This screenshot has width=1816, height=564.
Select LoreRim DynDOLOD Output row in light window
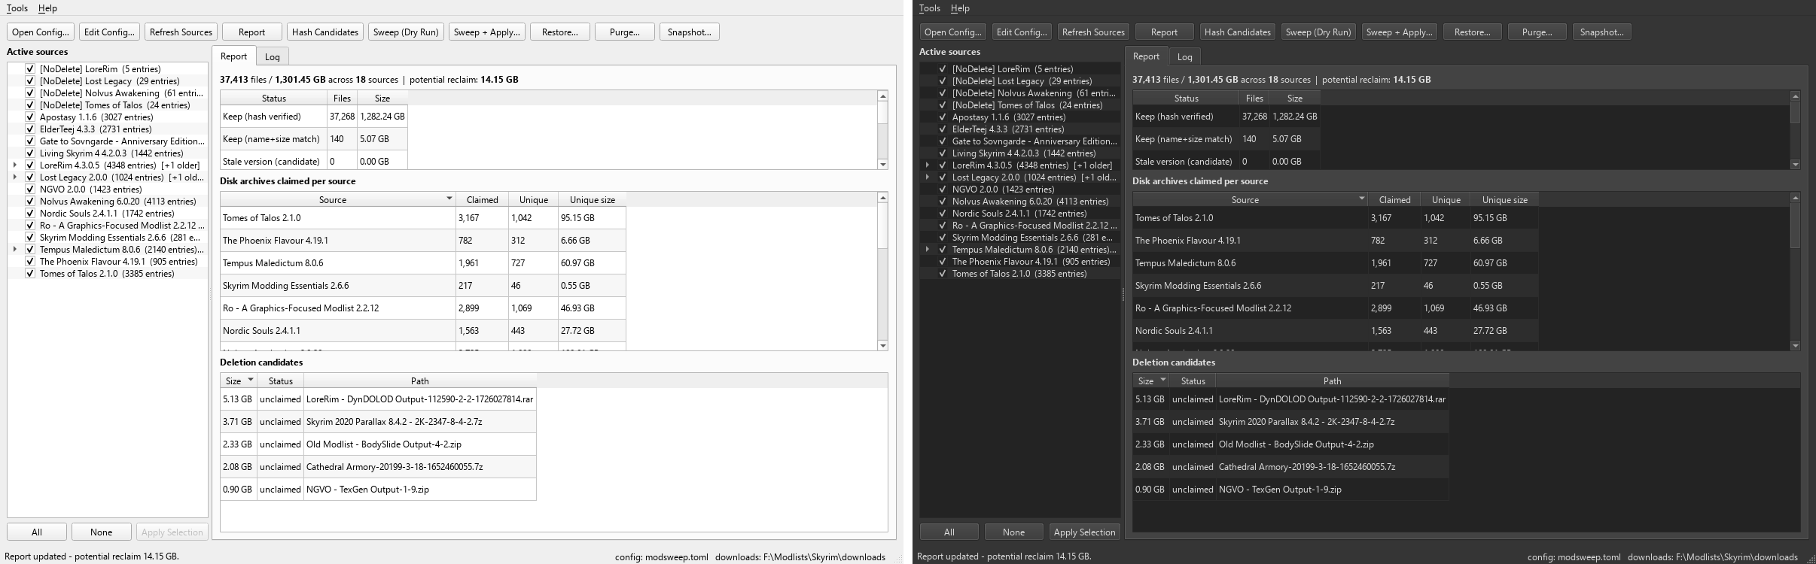pyautogui.click(x=378, y=399)
